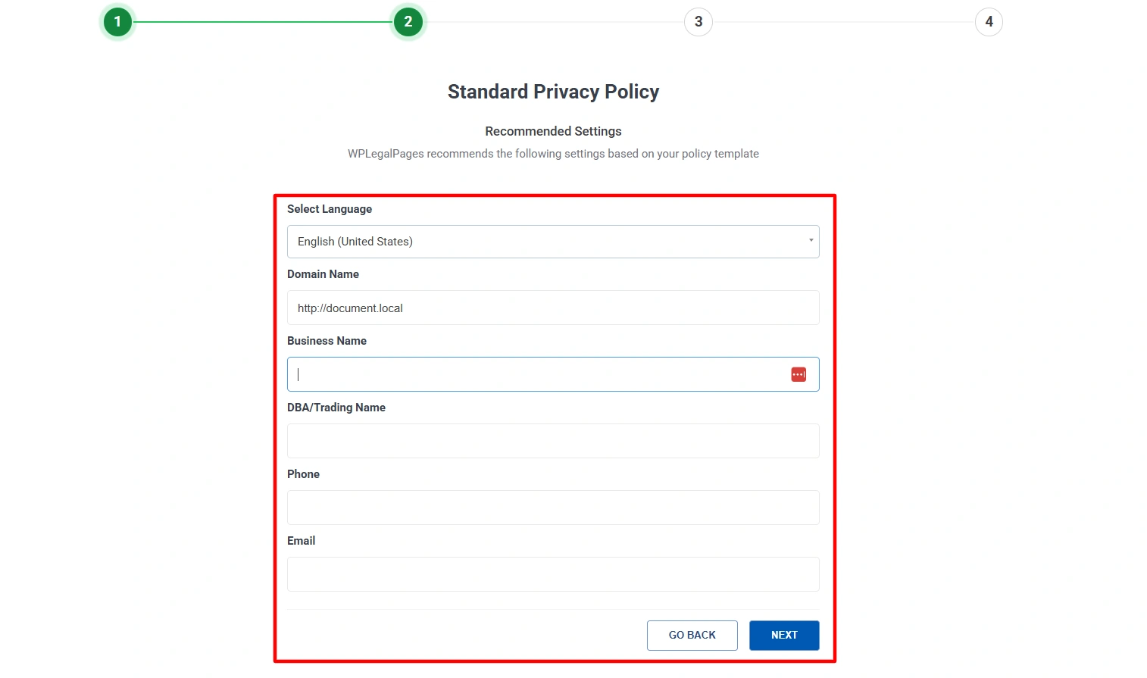The height and width of the screenshot is (678, 1147).
Task: Click the LastPass autofill icon in Business Name
Action: tap(798, 373)
